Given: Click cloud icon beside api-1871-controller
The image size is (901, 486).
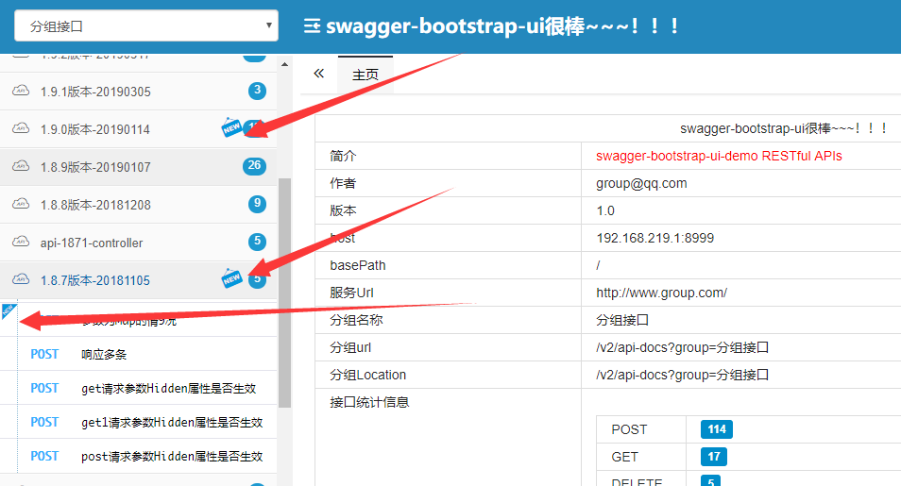Looking at the screenshot, I should [21, 243].
